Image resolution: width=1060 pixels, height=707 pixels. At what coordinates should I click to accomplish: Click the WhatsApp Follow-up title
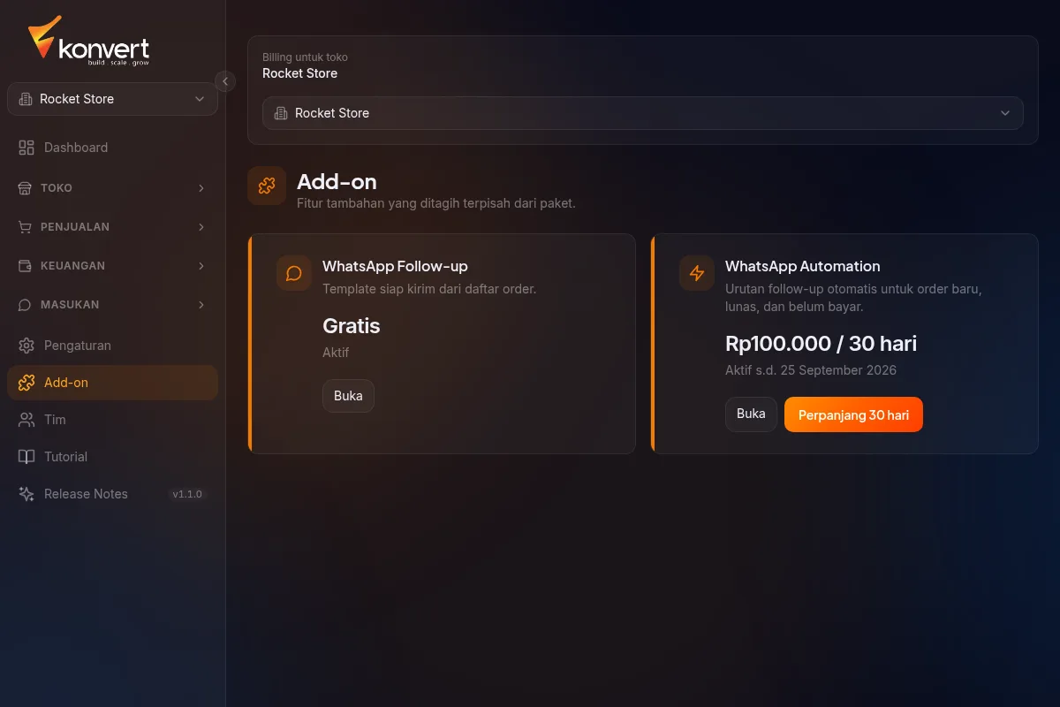(x=395, y=266)
